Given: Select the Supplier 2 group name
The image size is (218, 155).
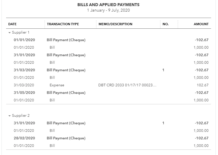Looking at the screenshot, I should 21,116.
